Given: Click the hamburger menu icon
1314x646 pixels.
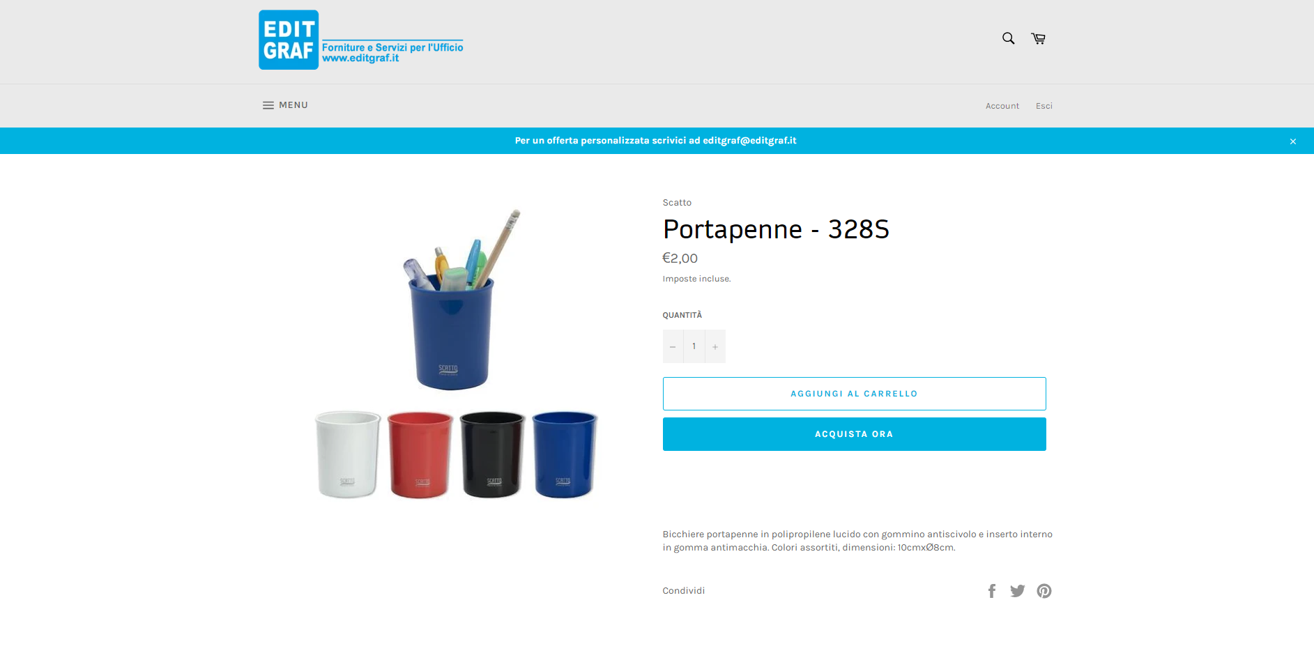Looking at the screenshot, I should pos(268,105).
